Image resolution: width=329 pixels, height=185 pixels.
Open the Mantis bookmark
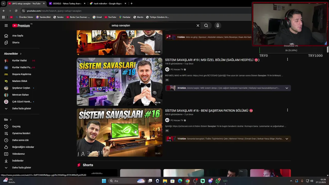pos(138,17)
